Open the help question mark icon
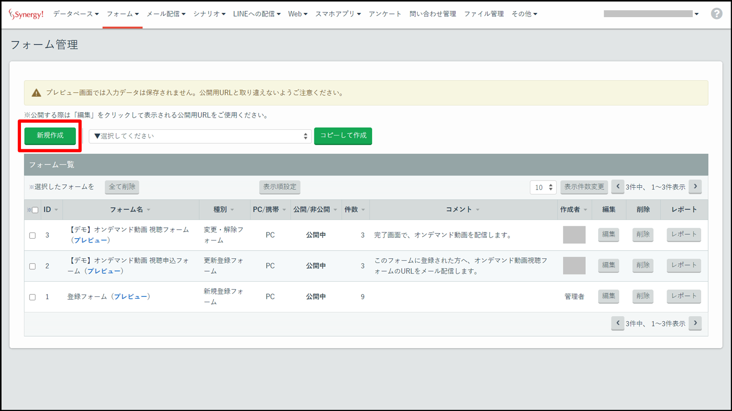Viewport: 732px width, 411px height. [716, 14]
